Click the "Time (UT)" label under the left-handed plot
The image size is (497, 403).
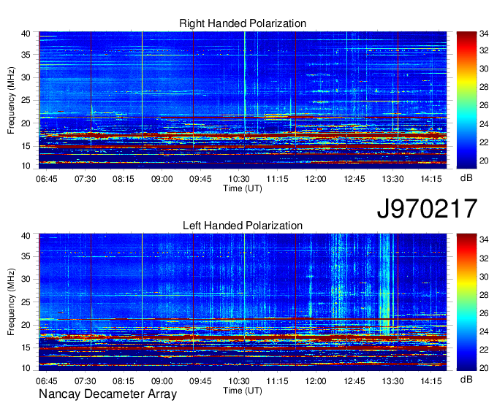point(243,391)
